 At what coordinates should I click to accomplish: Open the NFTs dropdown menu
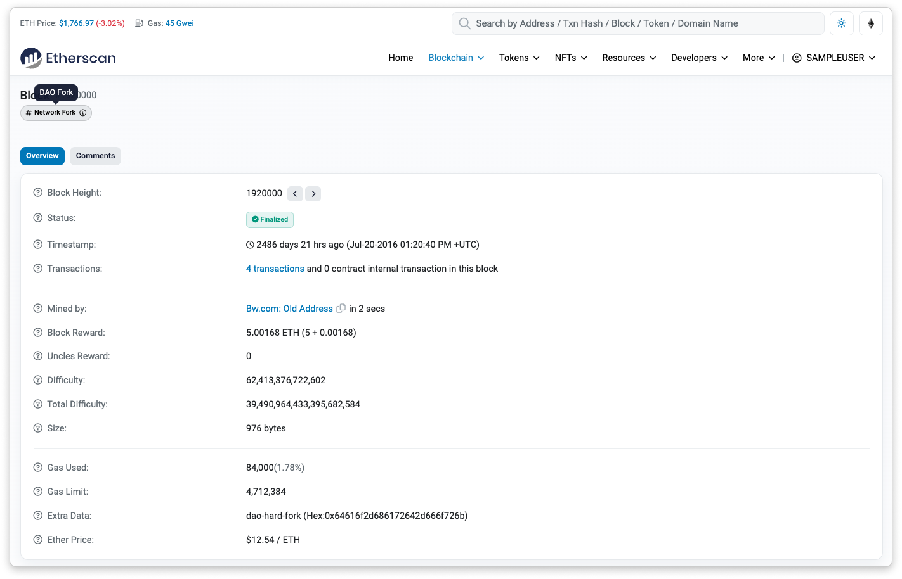tap(571, 58)
